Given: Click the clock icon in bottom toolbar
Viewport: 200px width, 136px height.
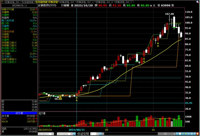Looking at the screenshot, I should coord(180,134).
